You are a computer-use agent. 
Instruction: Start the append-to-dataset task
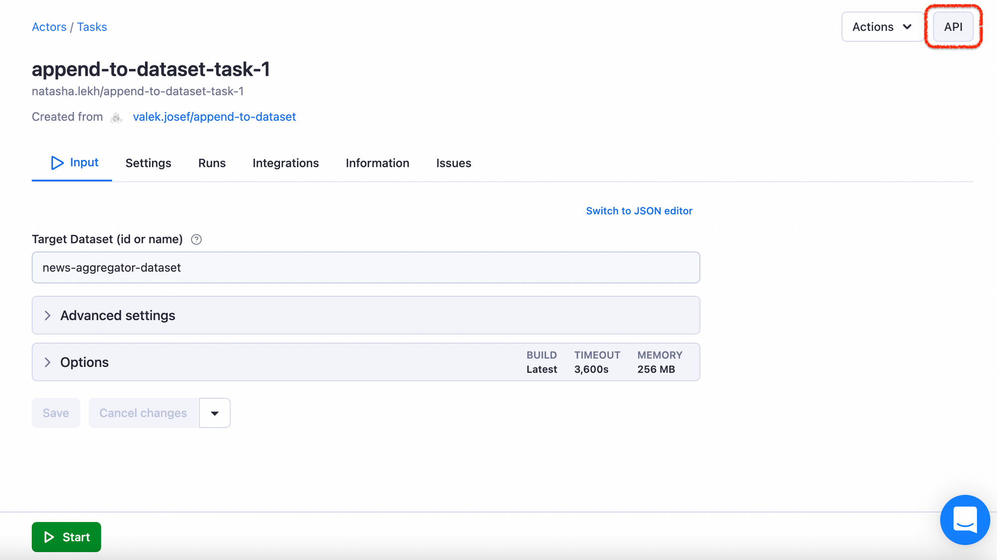(66, 537)
